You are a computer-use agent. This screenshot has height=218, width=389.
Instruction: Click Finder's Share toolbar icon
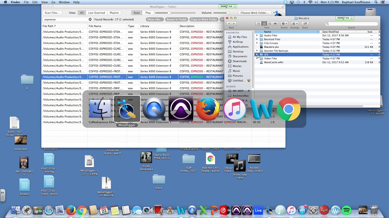coord(305,24)
